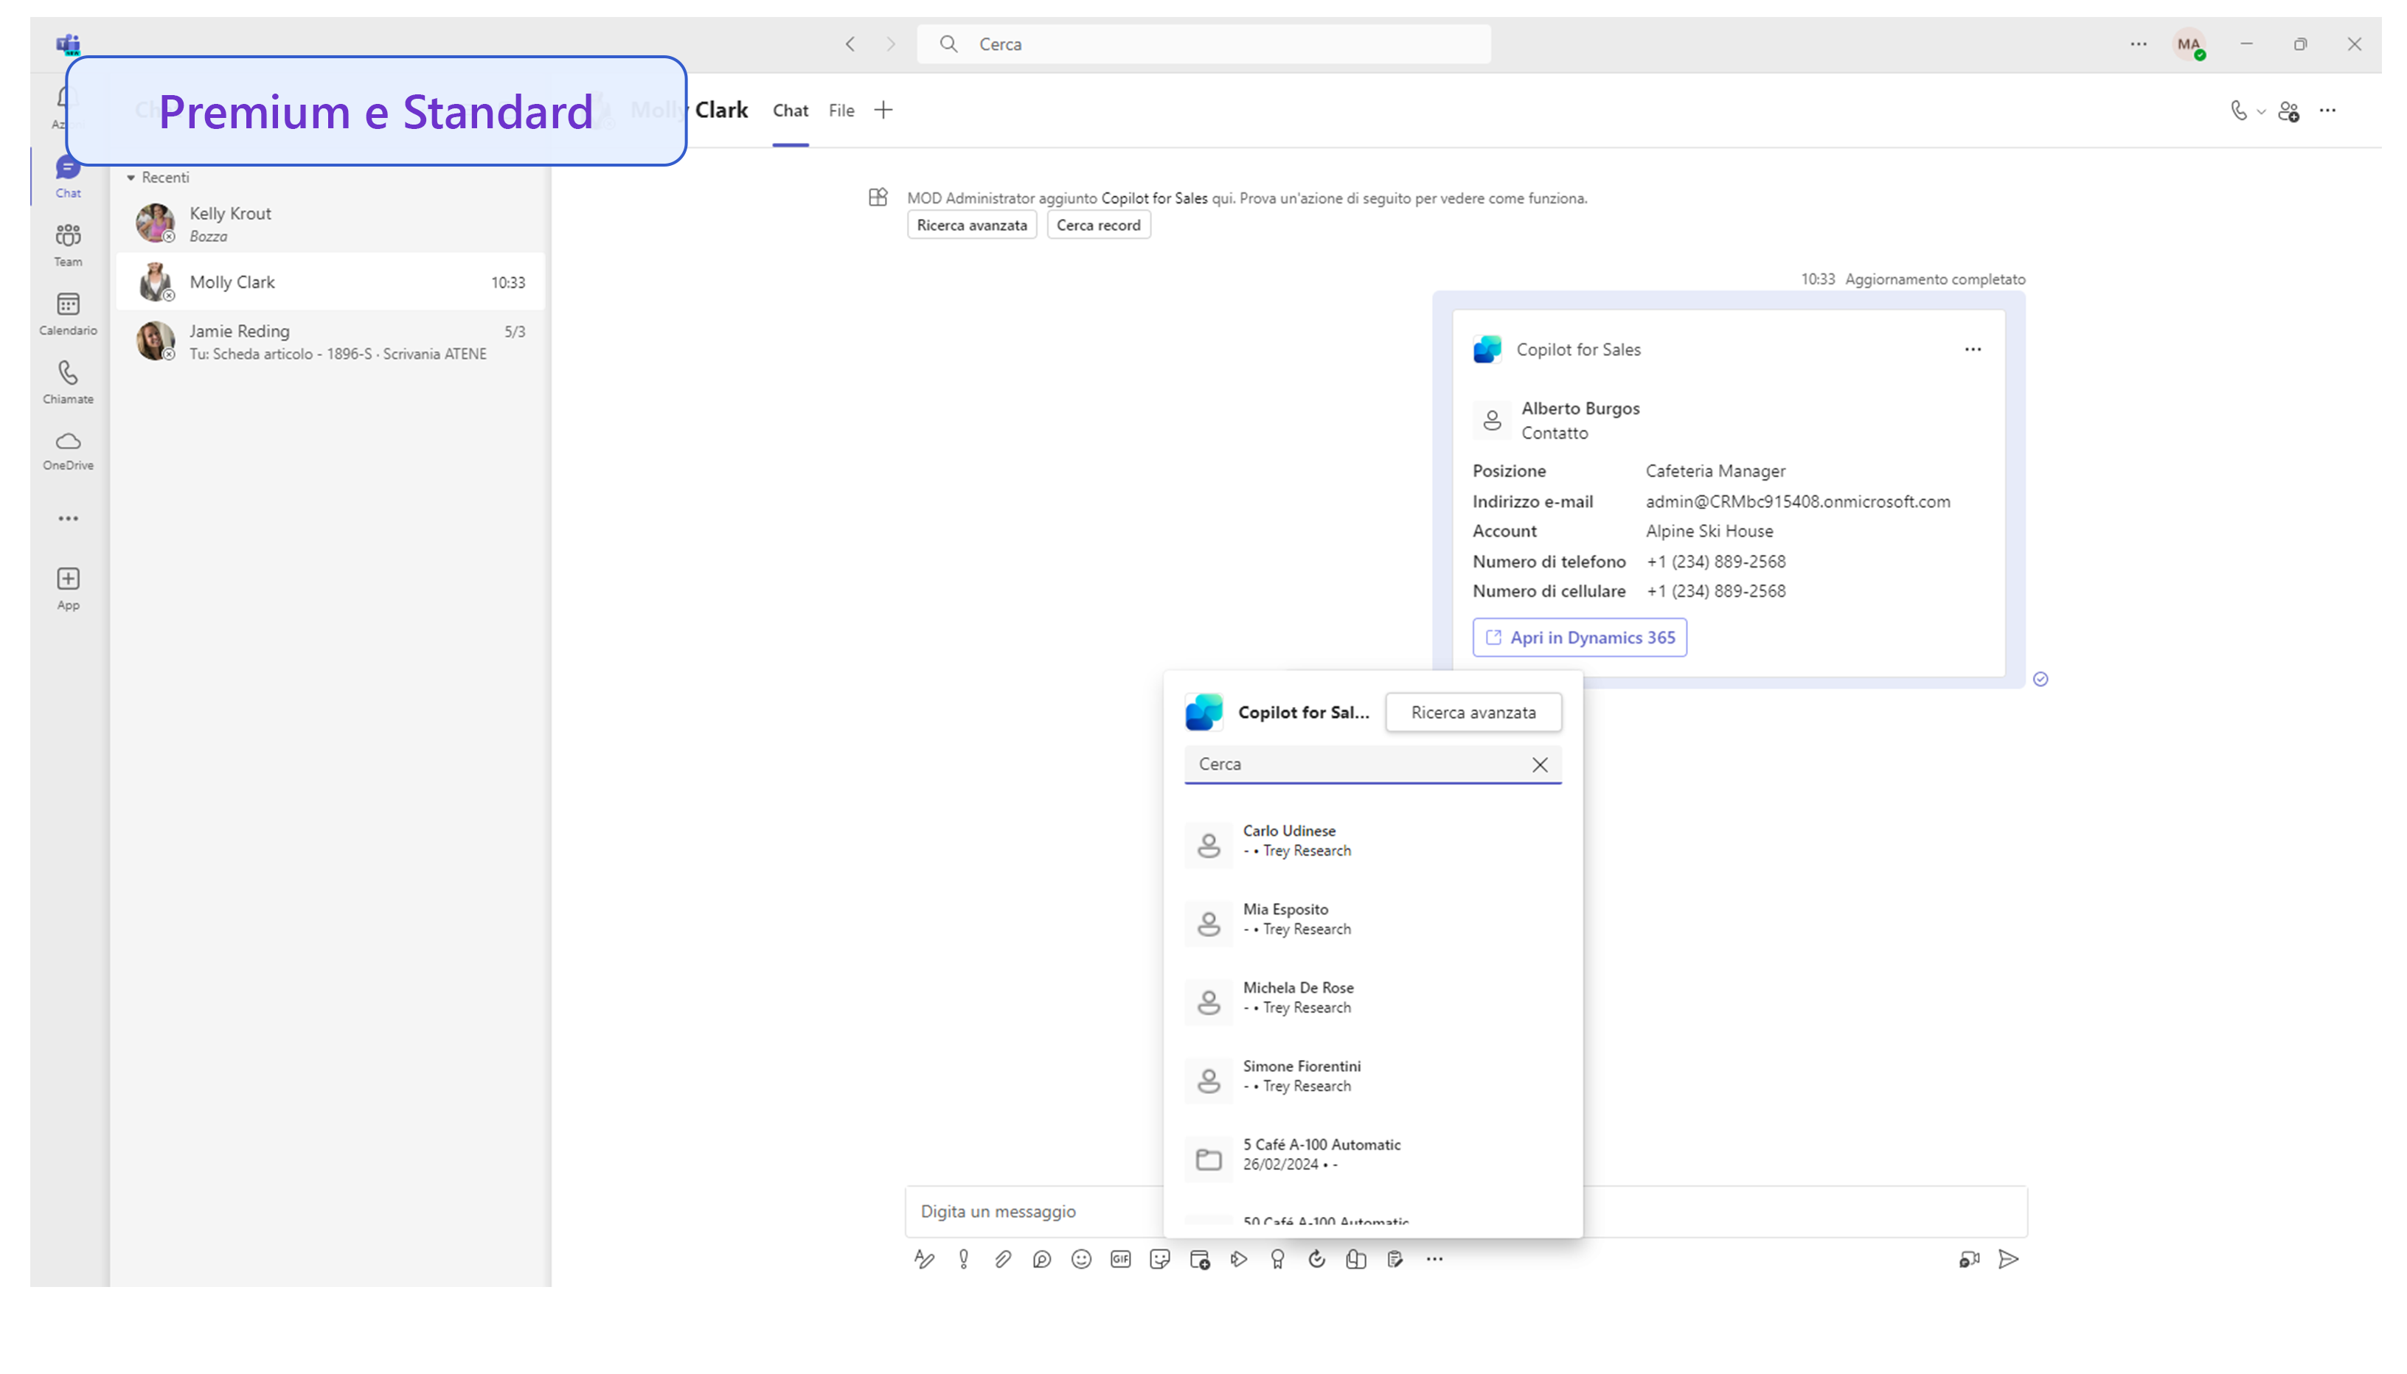
Task: Click Ricerca avanzata in Copilot popup
Action: (1473, 713)
